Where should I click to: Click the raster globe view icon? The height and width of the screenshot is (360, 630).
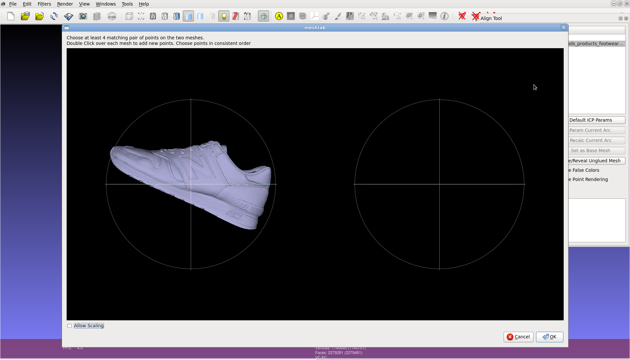112,16
